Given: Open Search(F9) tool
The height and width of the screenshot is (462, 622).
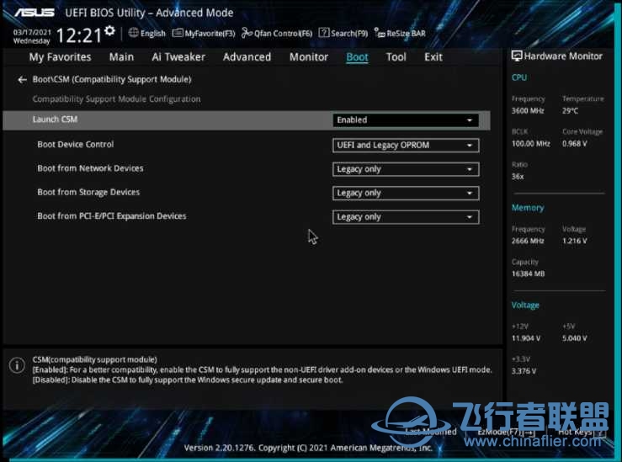Looking at the screenshot, I should click(343, 34).
